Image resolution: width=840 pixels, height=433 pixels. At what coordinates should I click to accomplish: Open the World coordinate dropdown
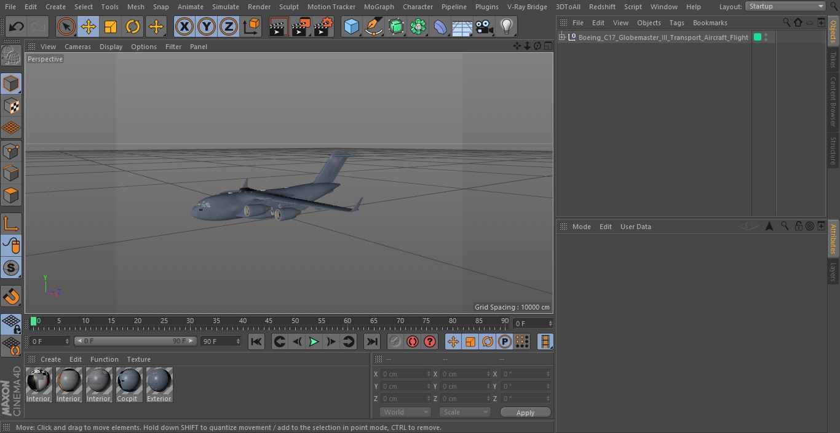click(405, 412)
